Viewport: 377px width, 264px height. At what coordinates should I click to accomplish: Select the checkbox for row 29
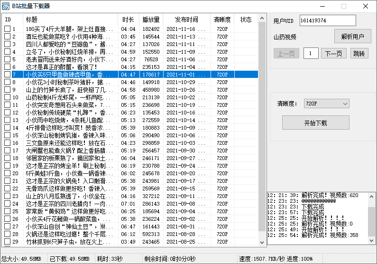click(x=7, y=242)
